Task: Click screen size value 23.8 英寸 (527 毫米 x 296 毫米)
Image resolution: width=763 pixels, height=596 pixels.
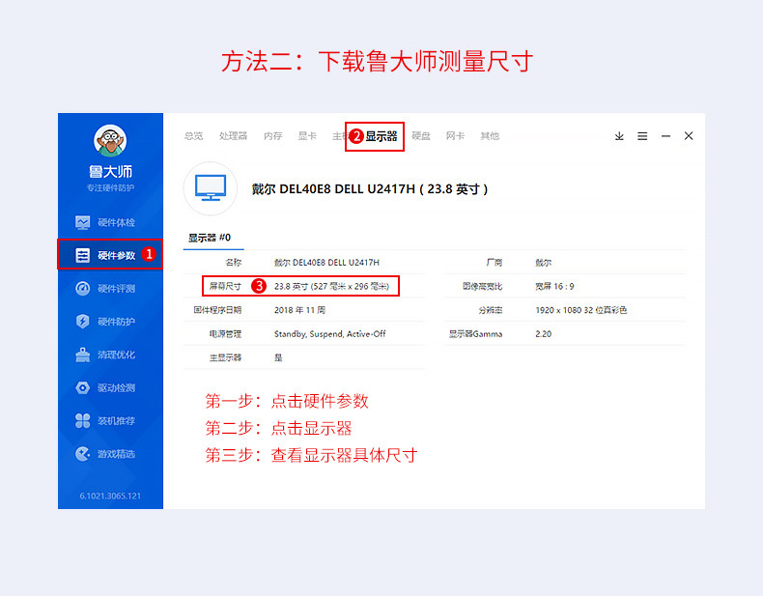Action: (x=331, y=286)
